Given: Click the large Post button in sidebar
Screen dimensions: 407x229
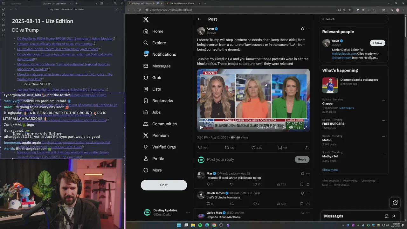Looking at the screenshot, I should (164, 185).
